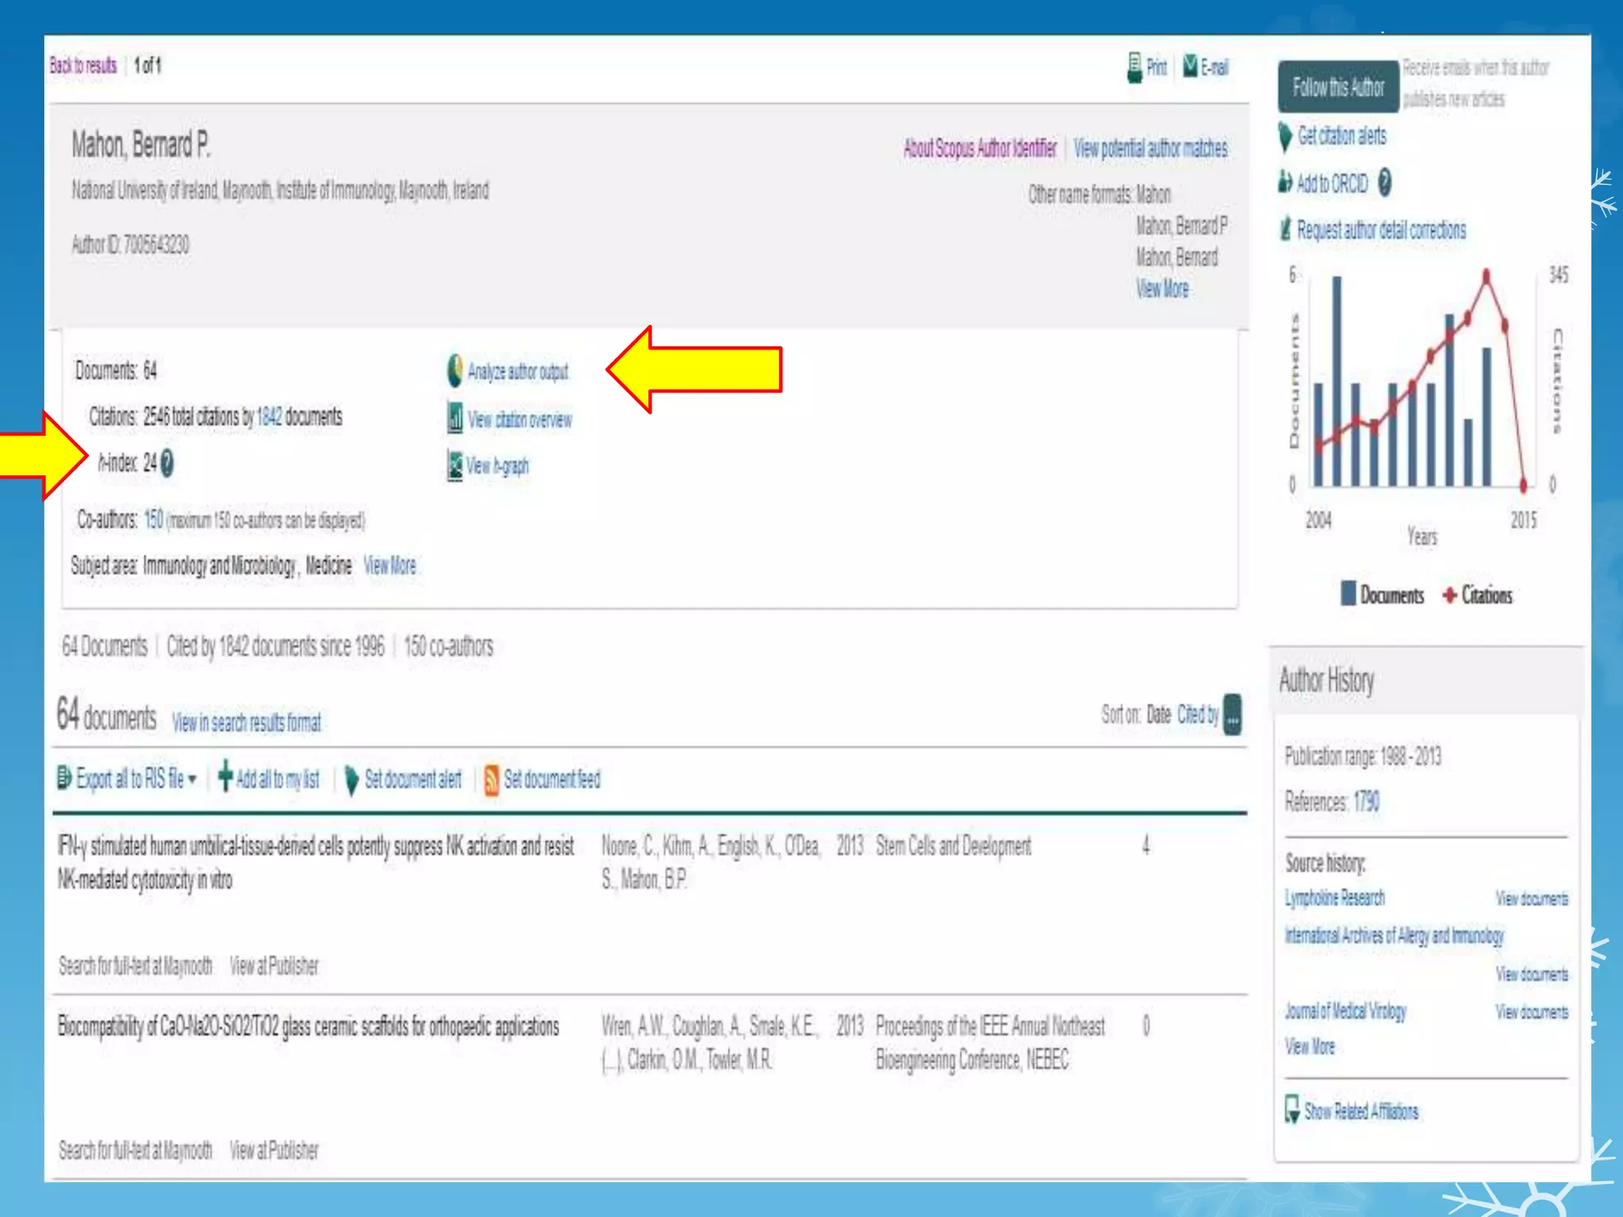Click the View citation overview chart icon
Screen dimensions: 1623x1217
pyautogui.click(x=455, y=418)
